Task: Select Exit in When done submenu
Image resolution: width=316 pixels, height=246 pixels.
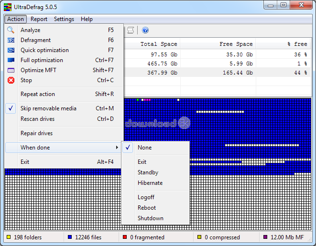Action: (155, 161)
